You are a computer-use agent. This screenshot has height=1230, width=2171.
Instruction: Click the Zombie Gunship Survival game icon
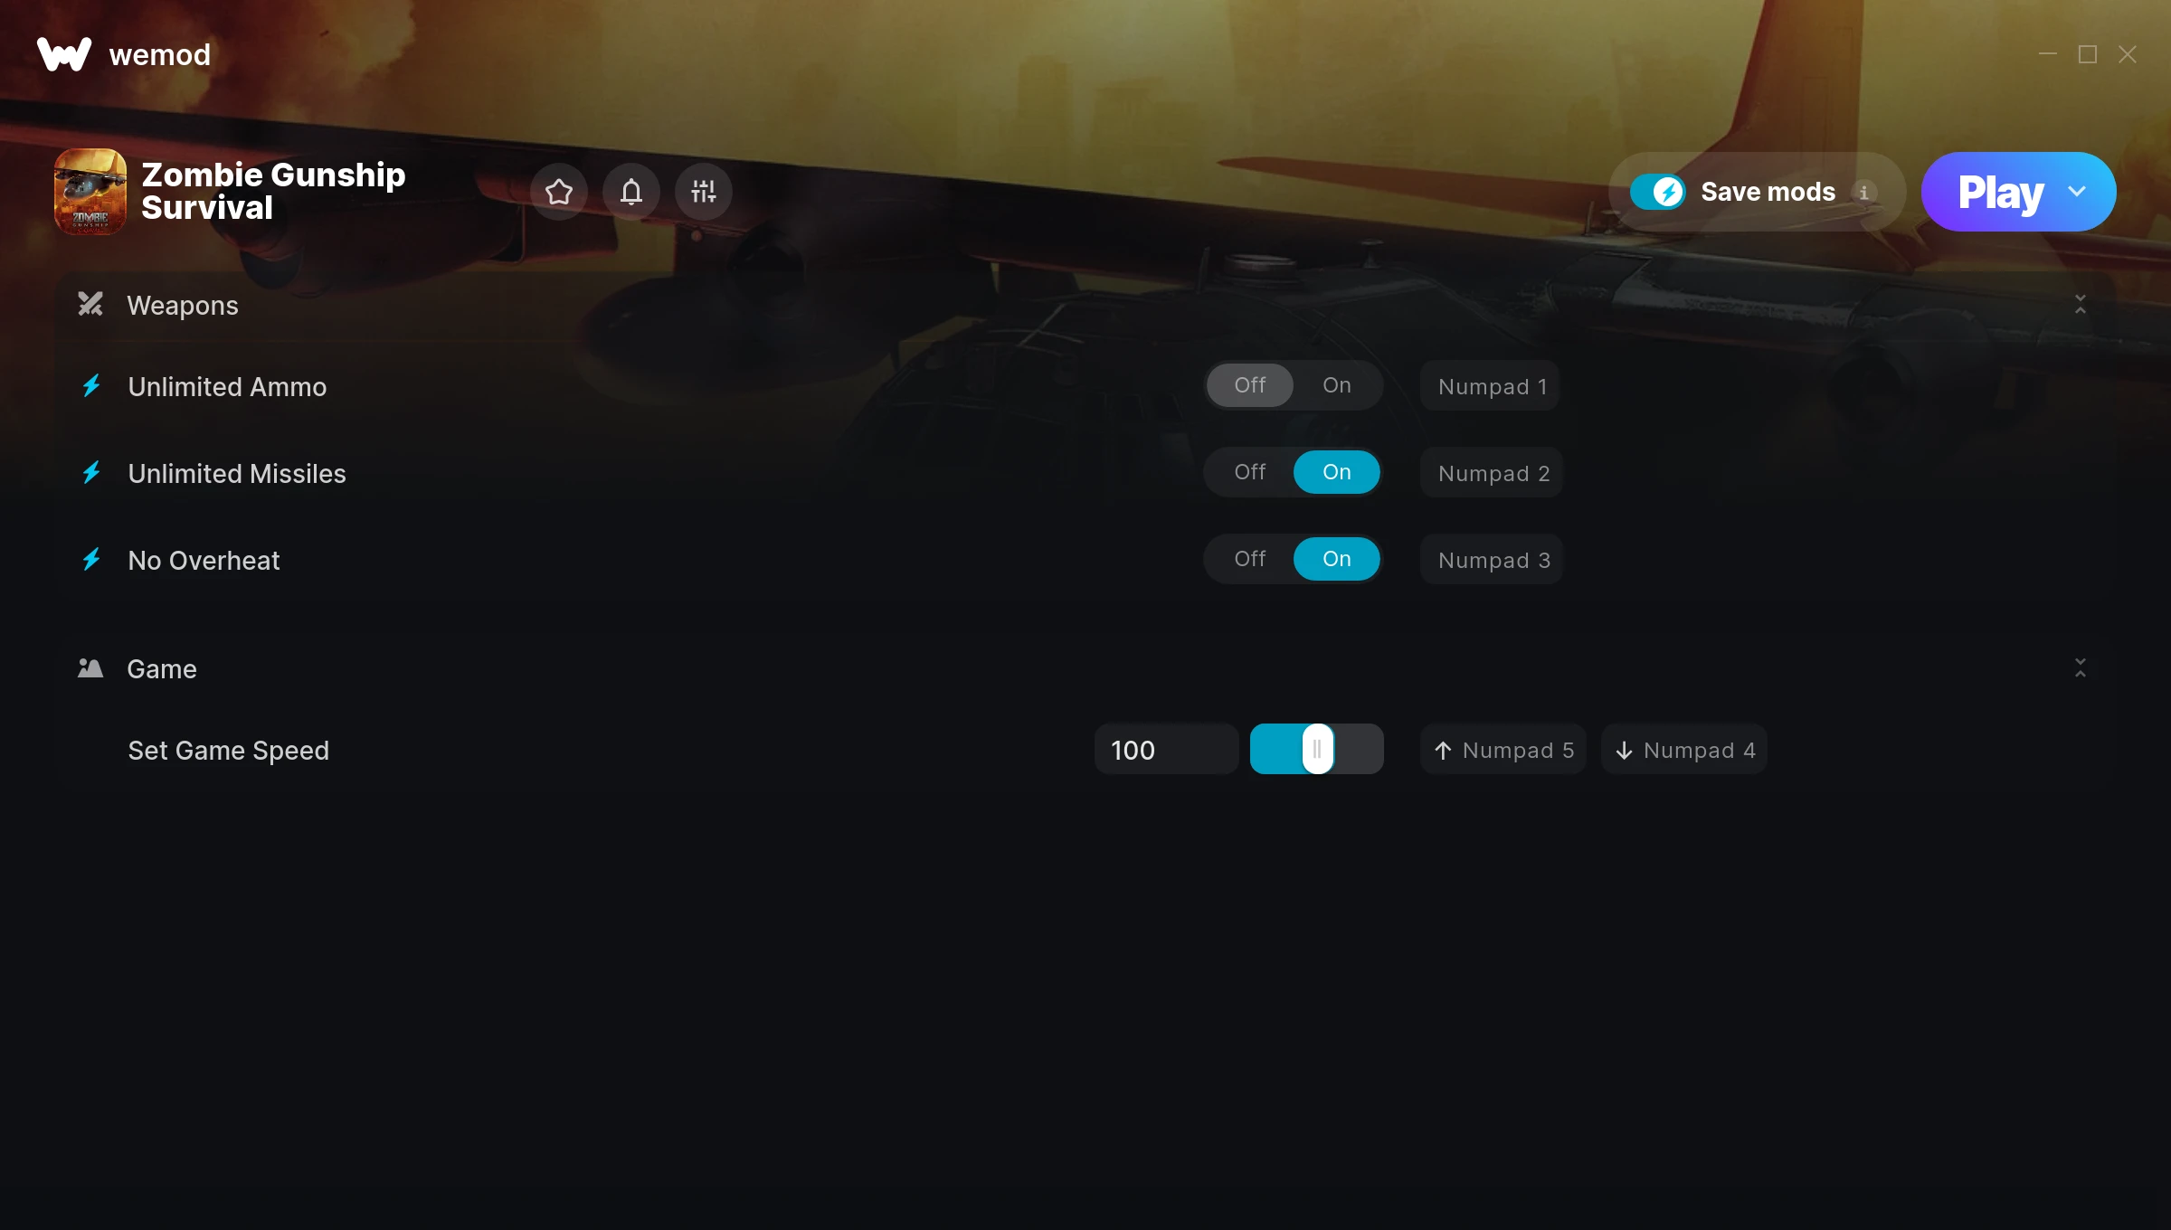(x=90, y=191)
